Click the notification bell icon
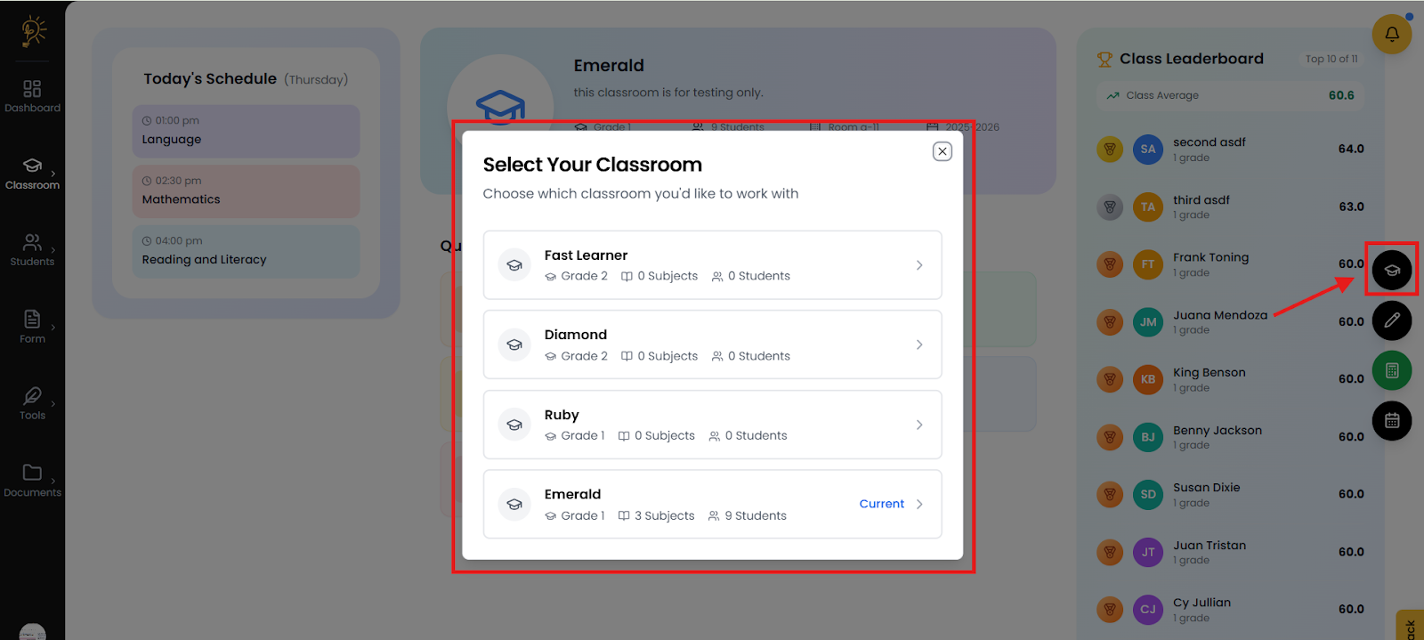This screenshot has width=1424, height=640. tap(1391, 35)
